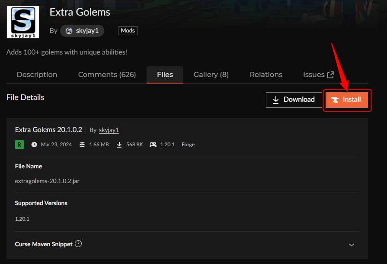Viewport: 387px width, 264px height.
Task: Click the external link icon beside Issues
Action: click(331, 74)
